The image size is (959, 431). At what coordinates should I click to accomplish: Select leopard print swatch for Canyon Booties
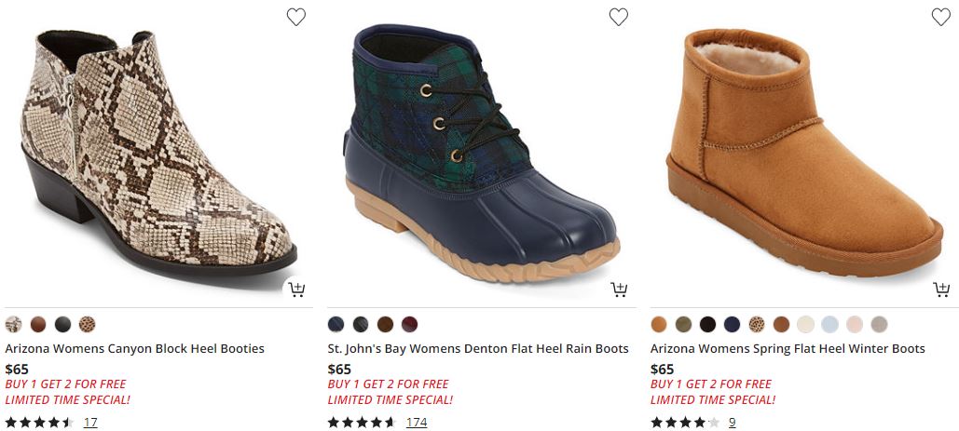88,324
